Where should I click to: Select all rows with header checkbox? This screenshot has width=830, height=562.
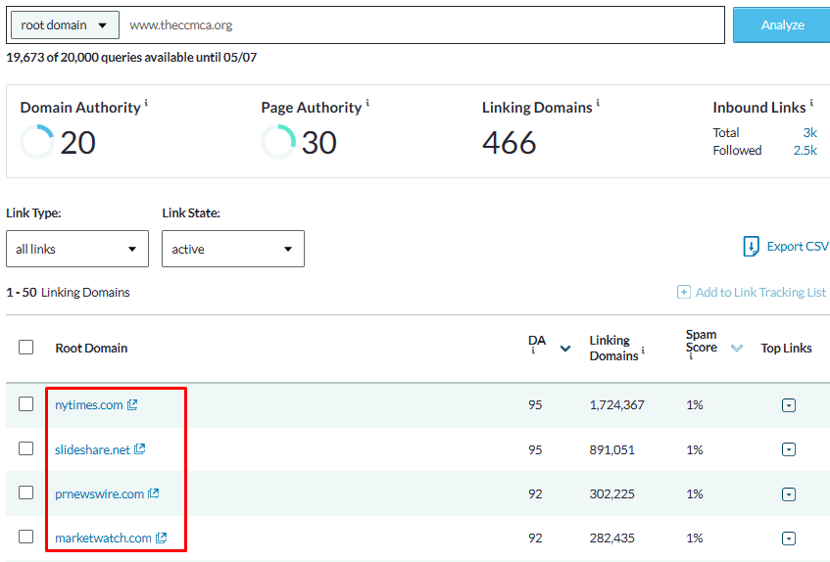pyautogui.click(x=26, y=348)
